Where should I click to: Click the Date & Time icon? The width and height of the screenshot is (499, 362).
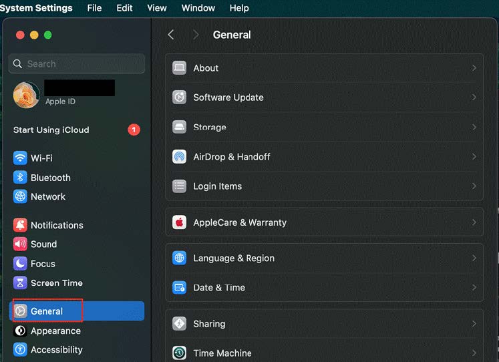click(179, 287)
